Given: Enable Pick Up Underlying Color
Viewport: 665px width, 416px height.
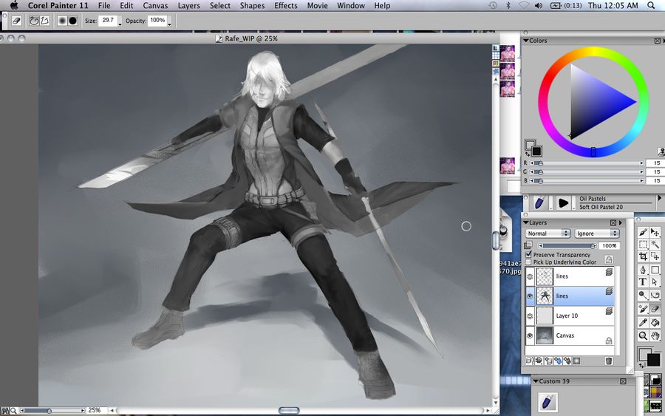Looking at the screenshot, I should pyautogui.click(x=528, y=262).
